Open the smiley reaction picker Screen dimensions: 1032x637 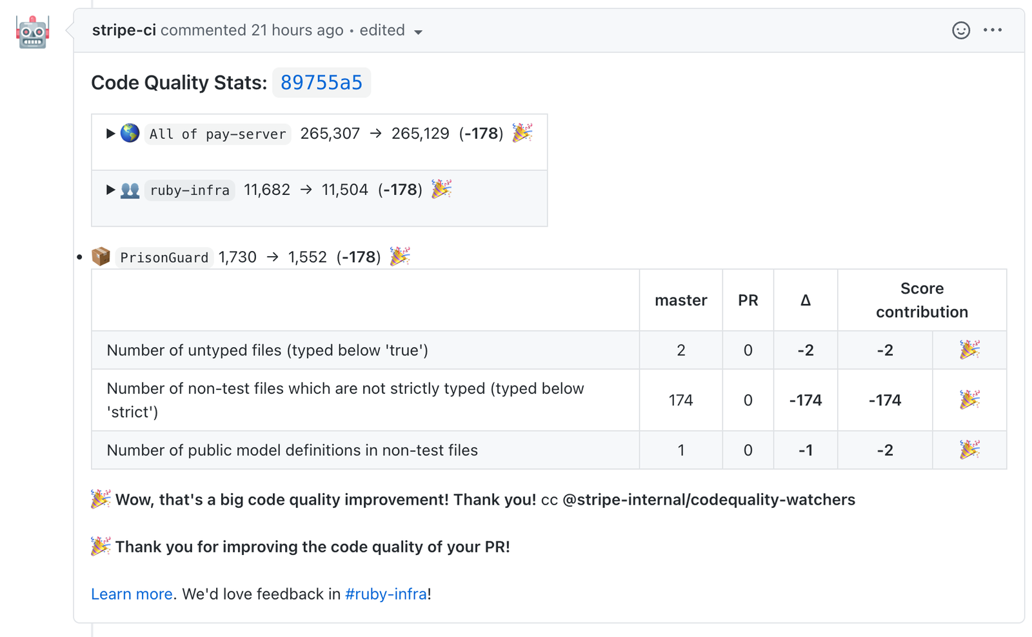(960, 30)
